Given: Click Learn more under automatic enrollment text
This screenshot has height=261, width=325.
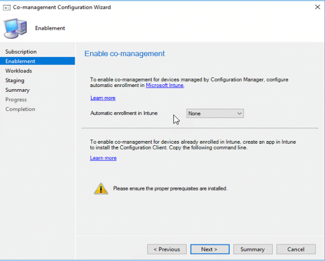Looking at the screenshot, I should pyautogui.click(x=103, y=98).
